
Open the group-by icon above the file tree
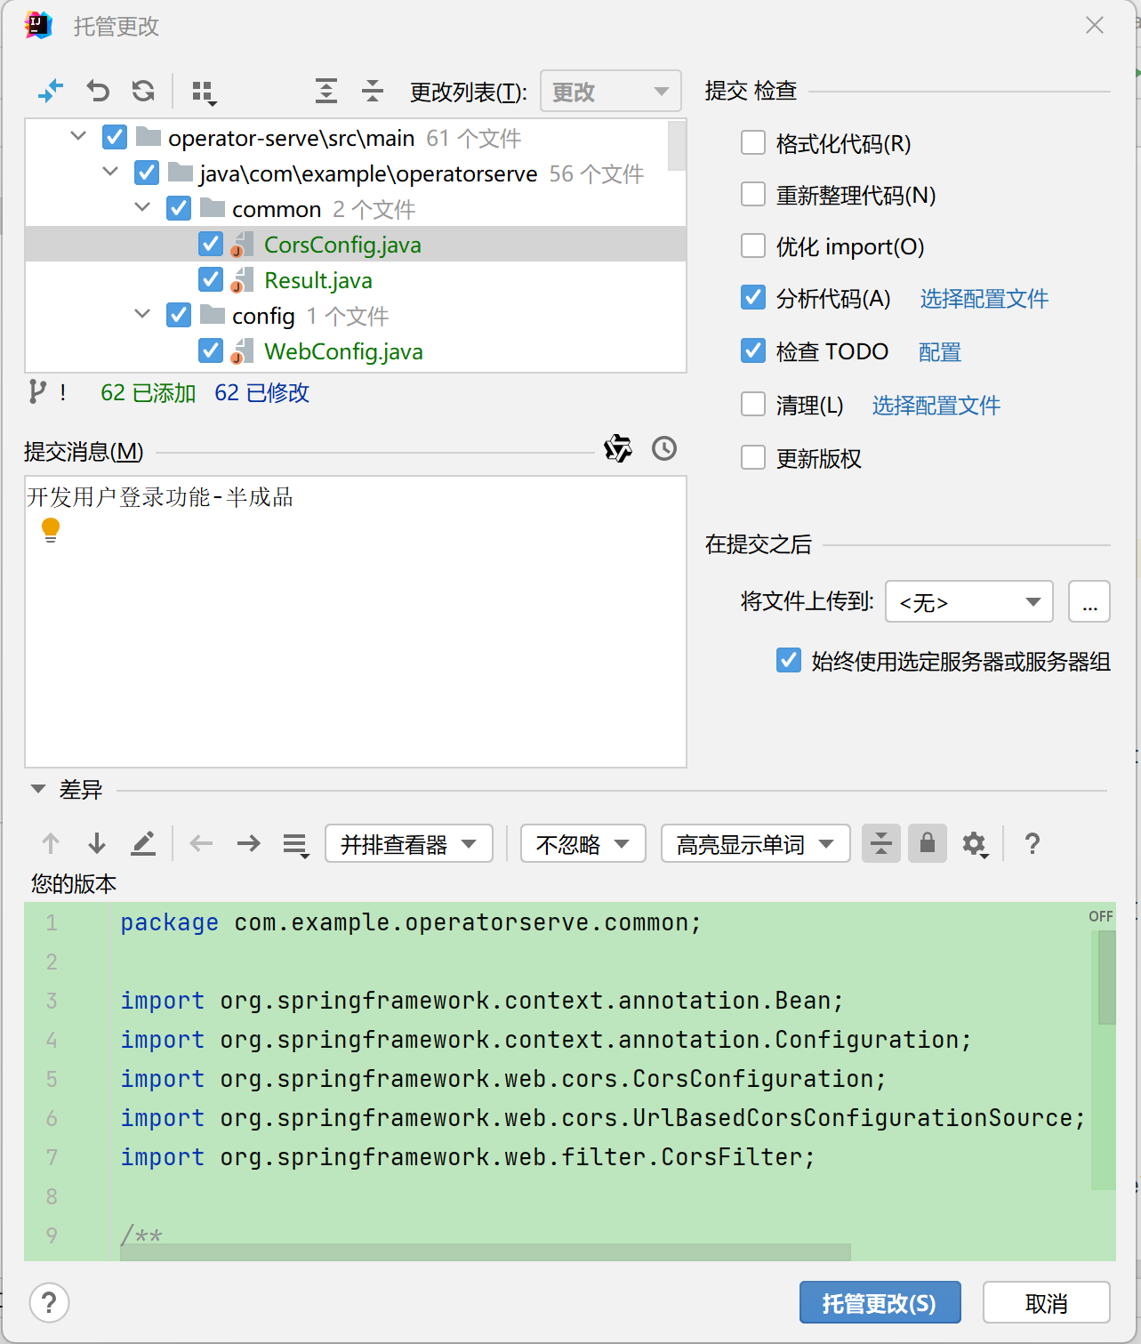point(203,91)
